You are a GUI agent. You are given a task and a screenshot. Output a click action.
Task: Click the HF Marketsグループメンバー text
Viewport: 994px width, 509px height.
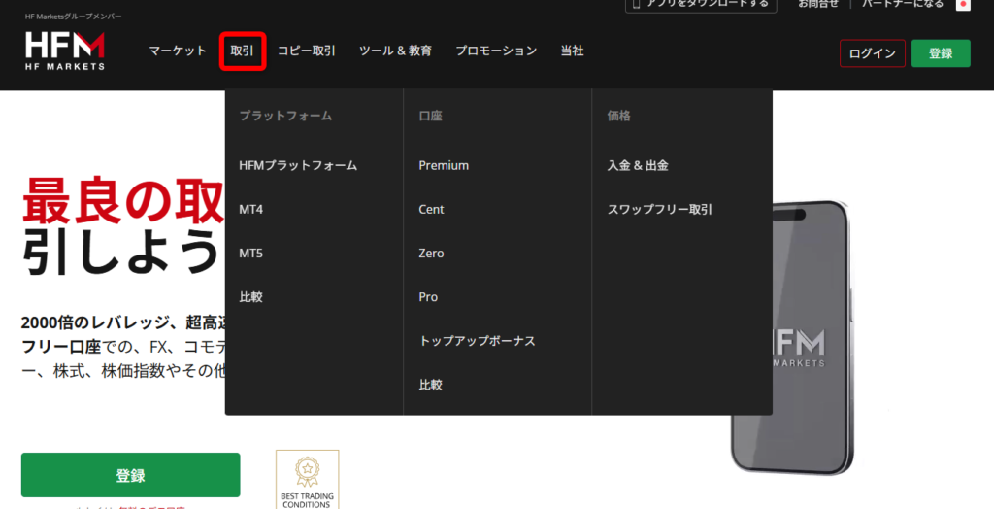[74, 17]
